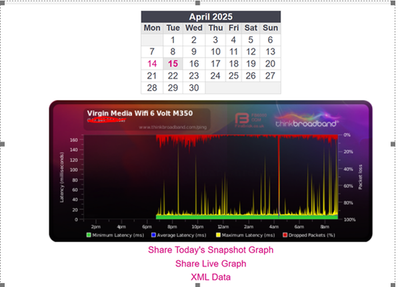
Task: Select April 15 in the calendar
Action: [x=173, y=64]
